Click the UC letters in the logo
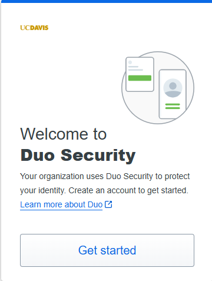 tap(25, 28)
